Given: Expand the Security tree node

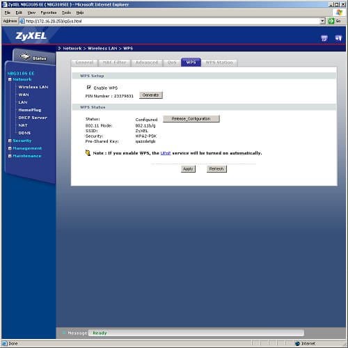Looking at the screenshot, I should (x=10, y=141).
